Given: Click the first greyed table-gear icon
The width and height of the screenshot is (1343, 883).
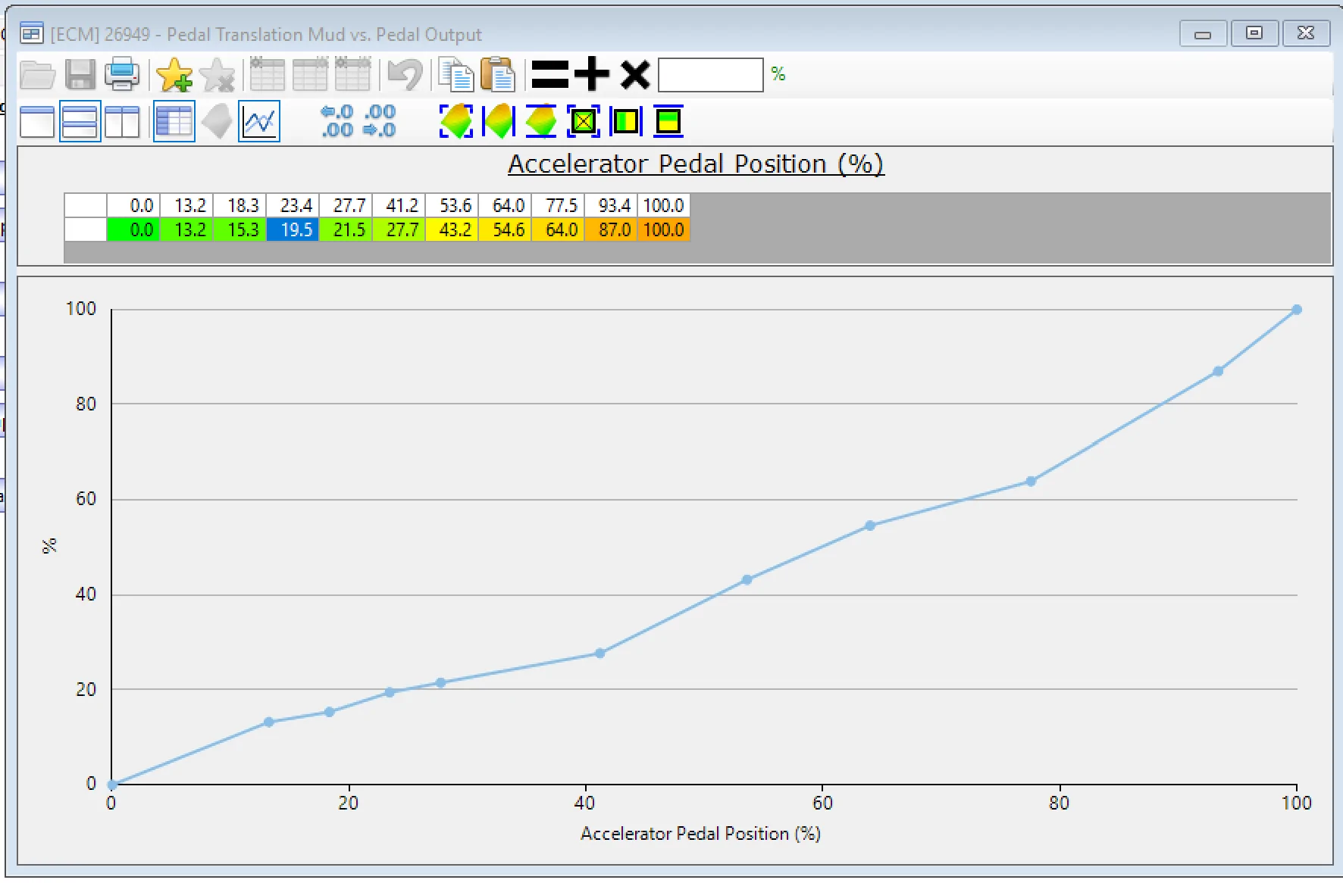Looking at the screenshot, I should point(267,74).
